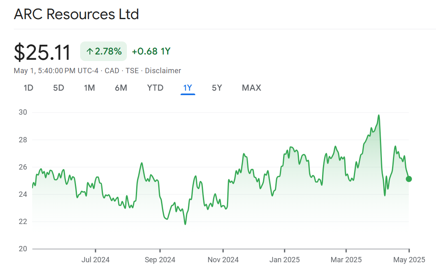Viewport: 436px width, 272px height.
Task: Open the Disclaimer link
Action: click(163, 71)
